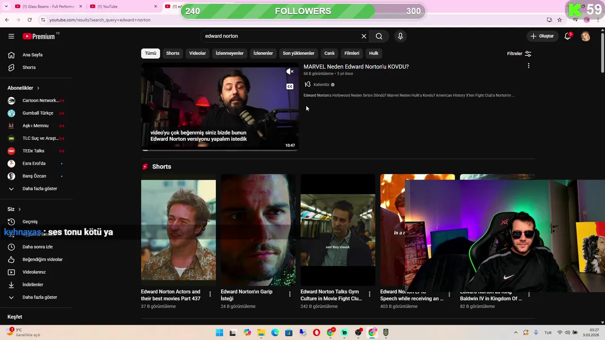Image resolution: width=605 pixels, height=340 pixels.
Task: Open options menu for MARVEL Neden Edward Norton video
Action: click(x=528, y=66)
